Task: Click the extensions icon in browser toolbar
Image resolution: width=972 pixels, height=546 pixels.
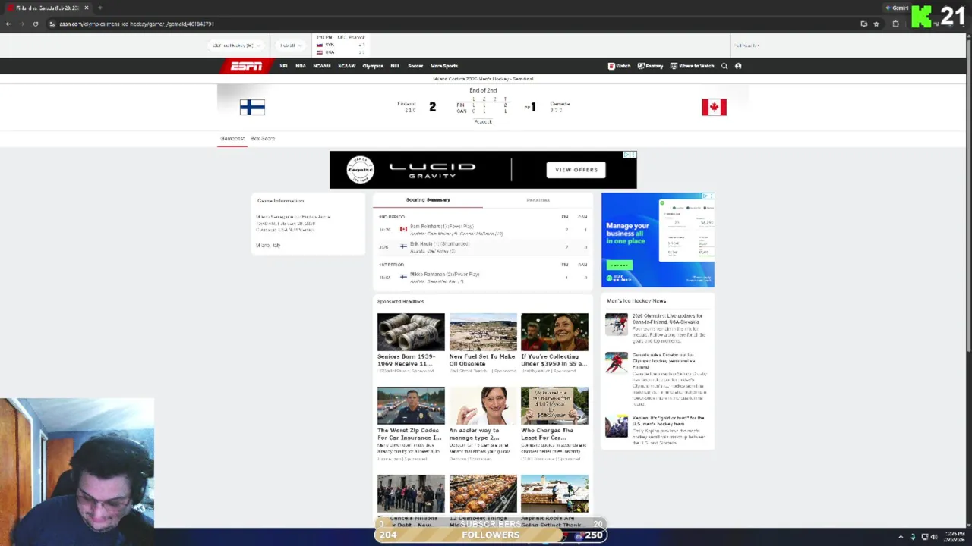Action: pyautogui.click(x=895, y=24)
